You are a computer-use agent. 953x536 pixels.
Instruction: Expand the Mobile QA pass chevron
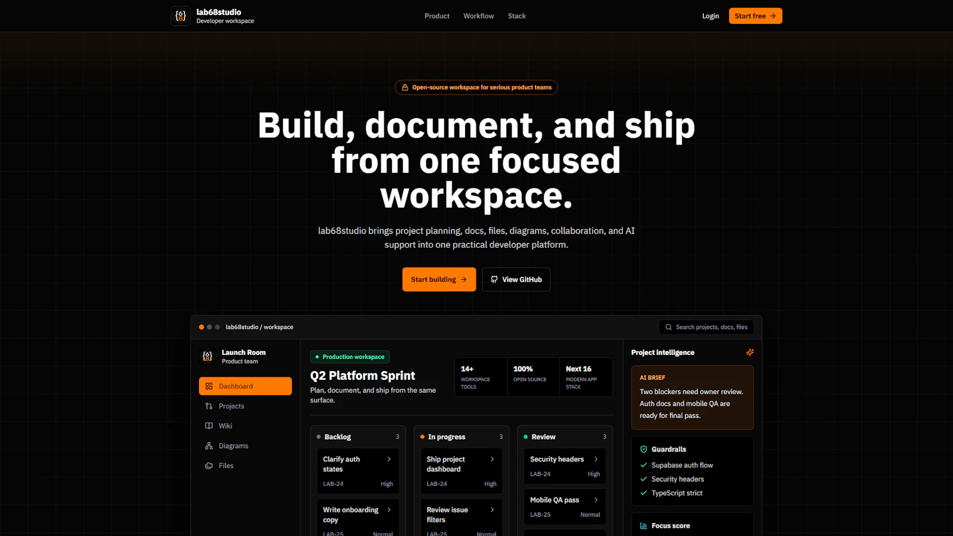pos(596,500)
